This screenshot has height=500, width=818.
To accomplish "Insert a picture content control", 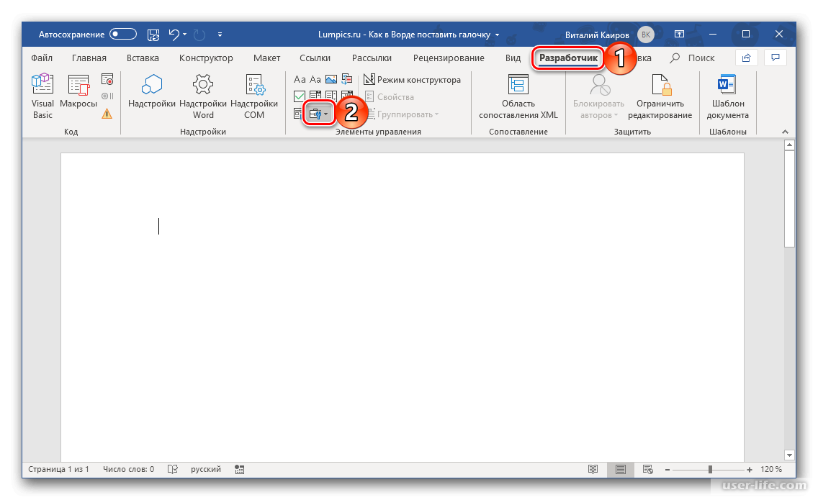I will [x=331, y=79].
